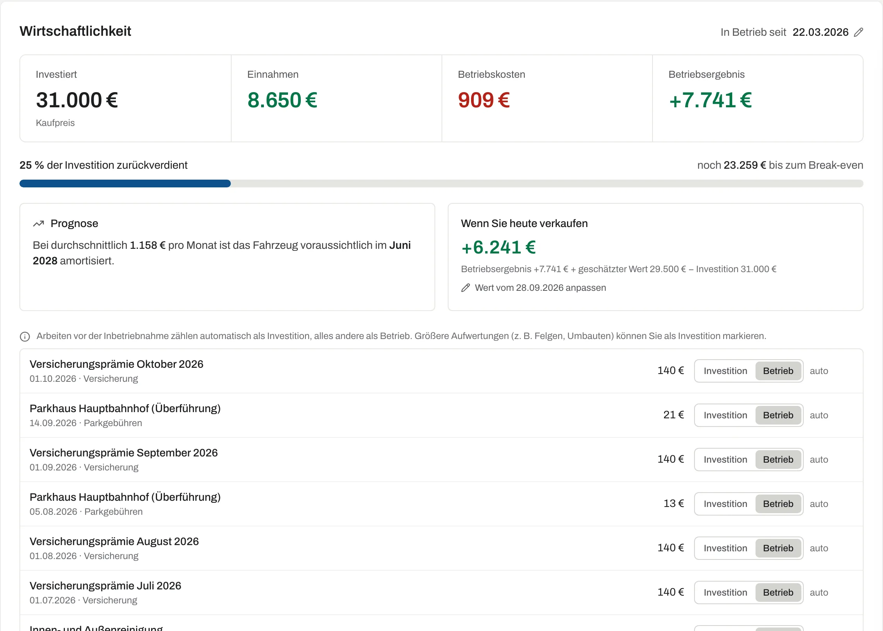Click the 'Einnahmen 8.650 €' value
This screenshot has height=631, width=883.
(283, 100)
